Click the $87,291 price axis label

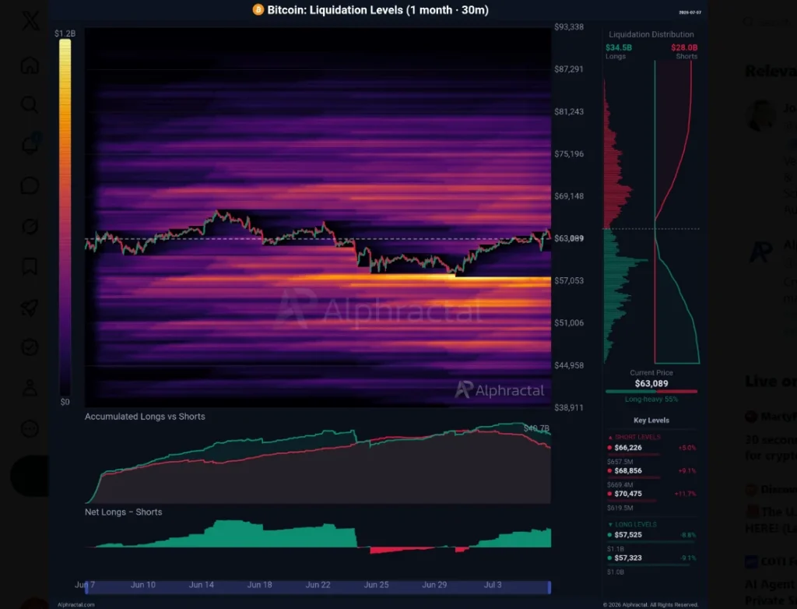(x=569, y=69)
